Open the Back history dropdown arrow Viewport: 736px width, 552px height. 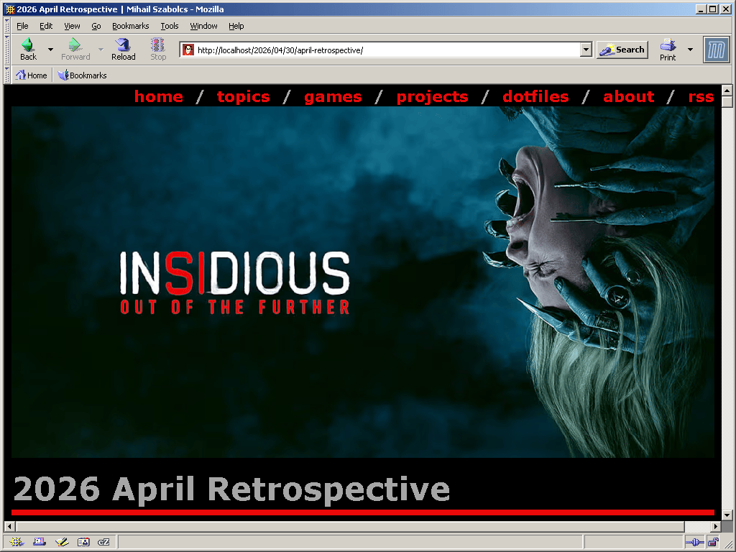point(50,50)
